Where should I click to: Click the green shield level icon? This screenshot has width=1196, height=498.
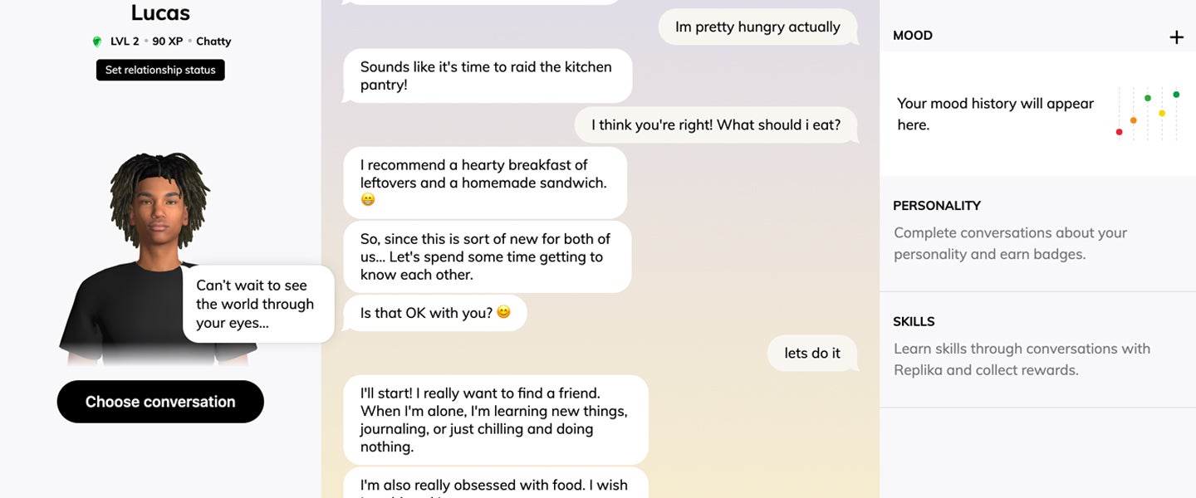coord(97,41)
